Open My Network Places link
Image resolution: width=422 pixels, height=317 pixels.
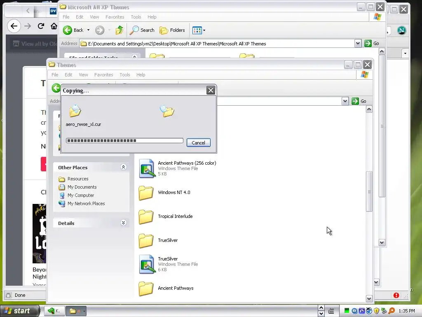point(86,203)
